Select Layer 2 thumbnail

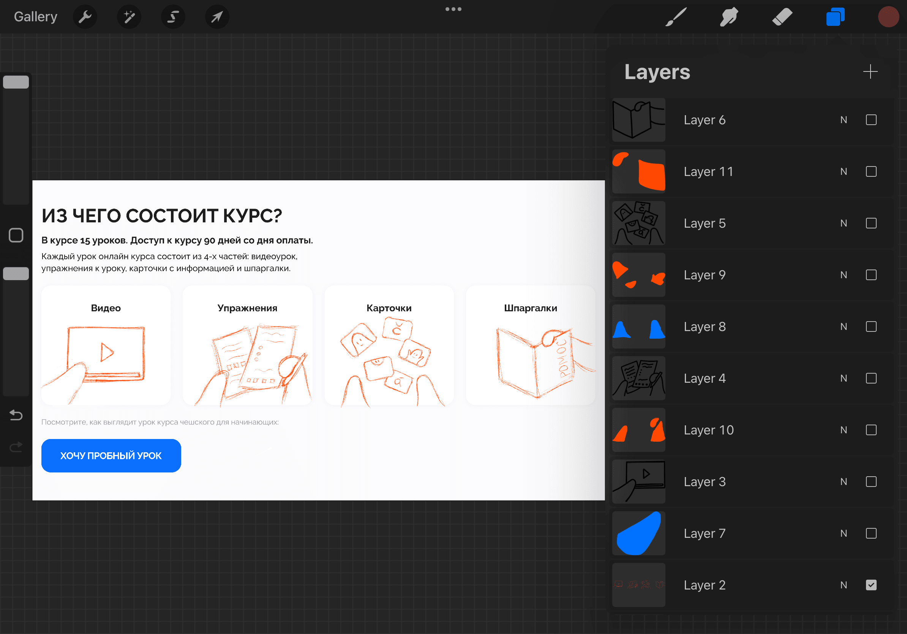pos(639,585)
